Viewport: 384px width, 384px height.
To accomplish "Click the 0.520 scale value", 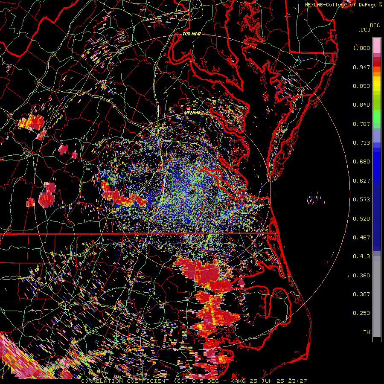I will click(x=361, y=219).
